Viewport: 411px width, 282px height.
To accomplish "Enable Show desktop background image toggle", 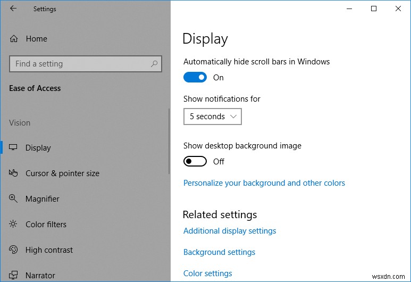I will pos(195,161).
